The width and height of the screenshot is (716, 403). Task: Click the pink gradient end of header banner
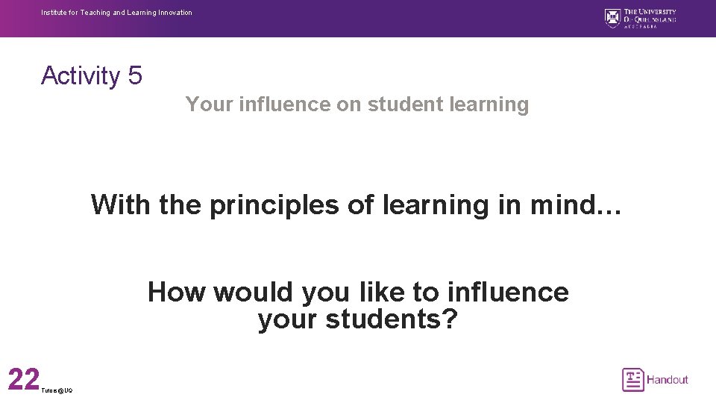tap(11, 18)
